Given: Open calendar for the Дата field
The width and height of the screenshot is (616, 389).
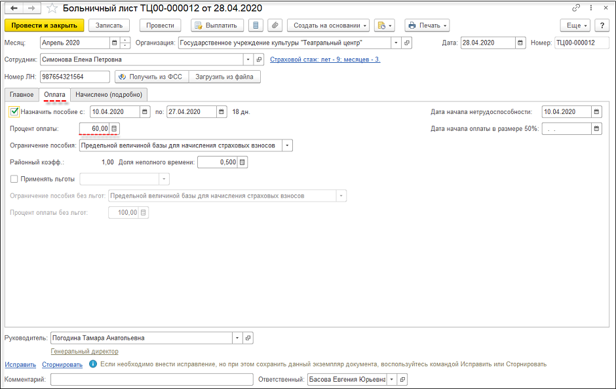Looking at the screenshot, I should pos(520,43).
